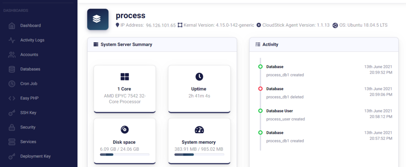This screenshot has height=167, width=406.
Task: Click the Uptime clock card
Action: pyautogui.click(x=199, y=89)
